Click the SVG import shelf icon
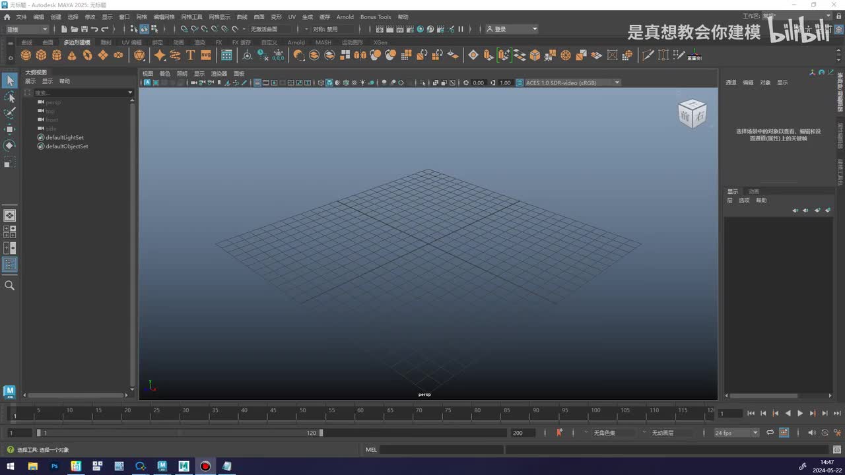The image size is (845, 475). tap(206, 55)
